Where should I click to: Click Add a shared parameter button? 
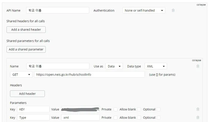[x=26, y=49]
